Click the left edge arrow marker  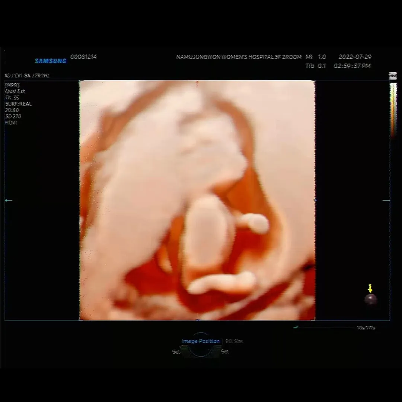coord(9,201)
